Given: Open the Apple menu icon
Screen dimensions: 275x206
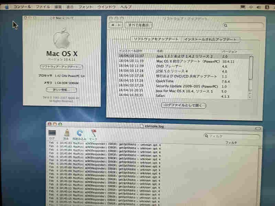Looking at the screenshot, I should pos(7,7).
